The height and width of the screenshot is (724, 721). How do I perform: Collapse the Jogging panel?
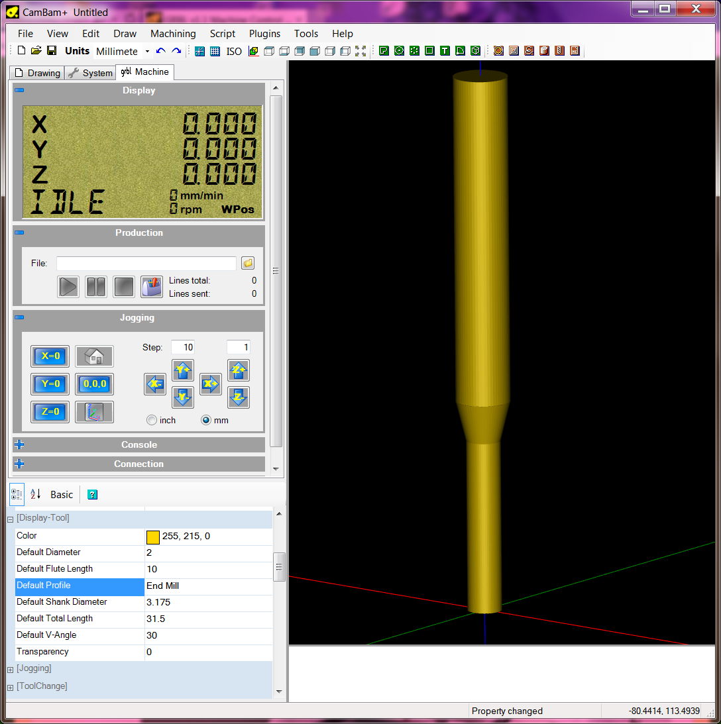[19, 317]
